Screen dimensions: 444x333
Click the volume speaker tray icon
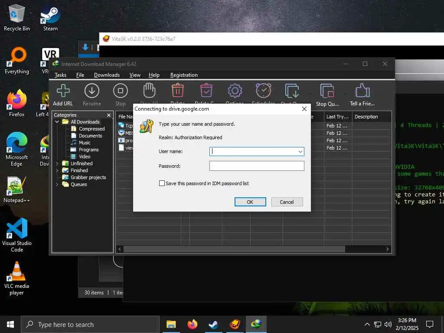tap(388, 324)
